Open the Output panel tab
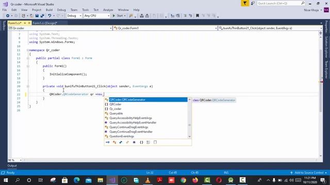 click(x=12, y=165)
